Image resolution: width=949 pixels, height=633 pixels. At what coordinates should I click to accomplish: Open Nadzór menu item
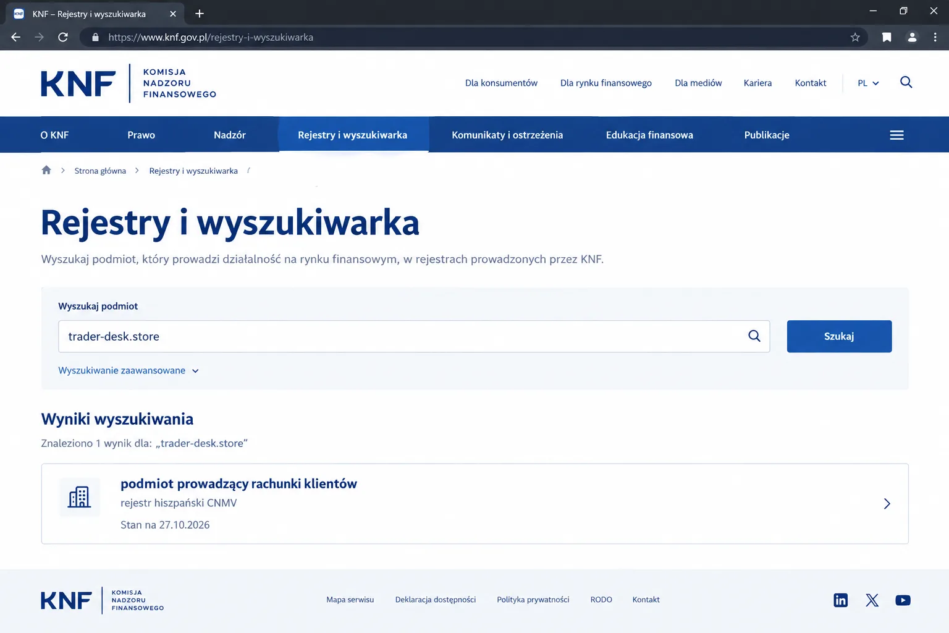(x=230, y=135)
